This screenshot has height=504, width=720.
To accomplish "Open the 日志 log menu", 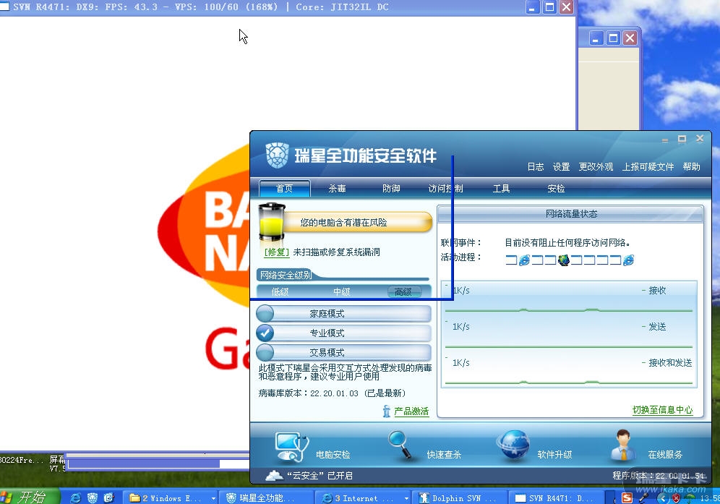I will point(536,167).
